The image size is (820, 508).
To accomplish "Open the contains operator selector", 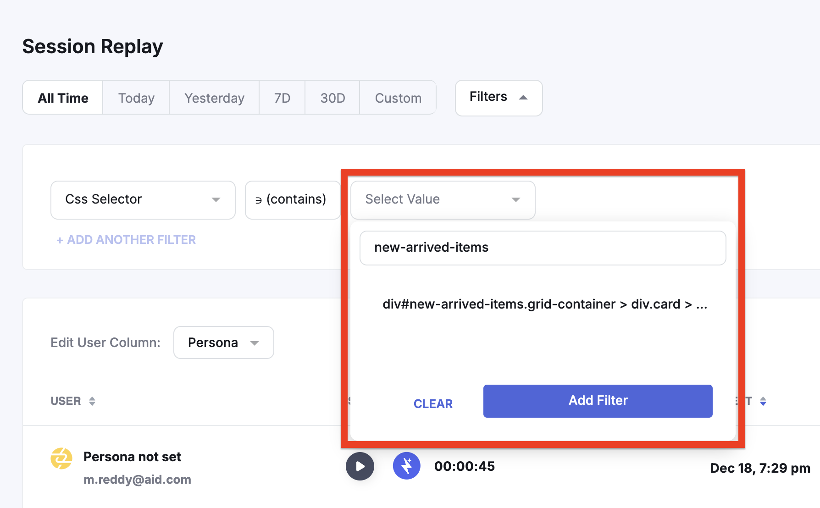I will point(293,200).
